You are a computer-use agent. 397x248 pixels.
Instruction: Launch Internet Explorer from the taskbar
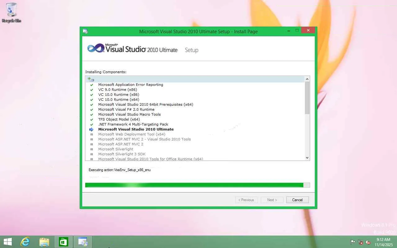(25, 242)
